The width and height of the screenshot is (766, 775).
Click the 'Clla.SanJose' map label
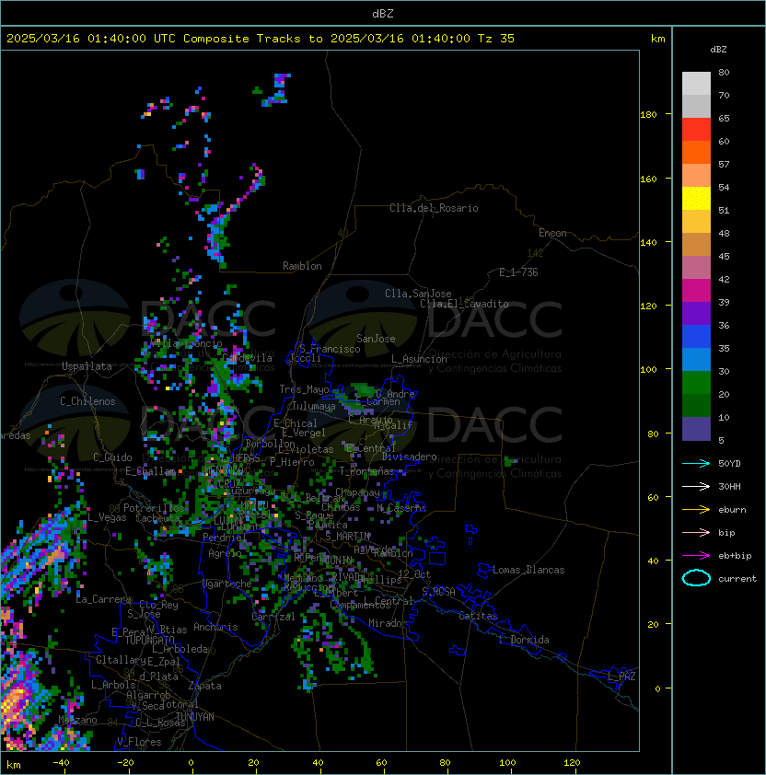418,294
